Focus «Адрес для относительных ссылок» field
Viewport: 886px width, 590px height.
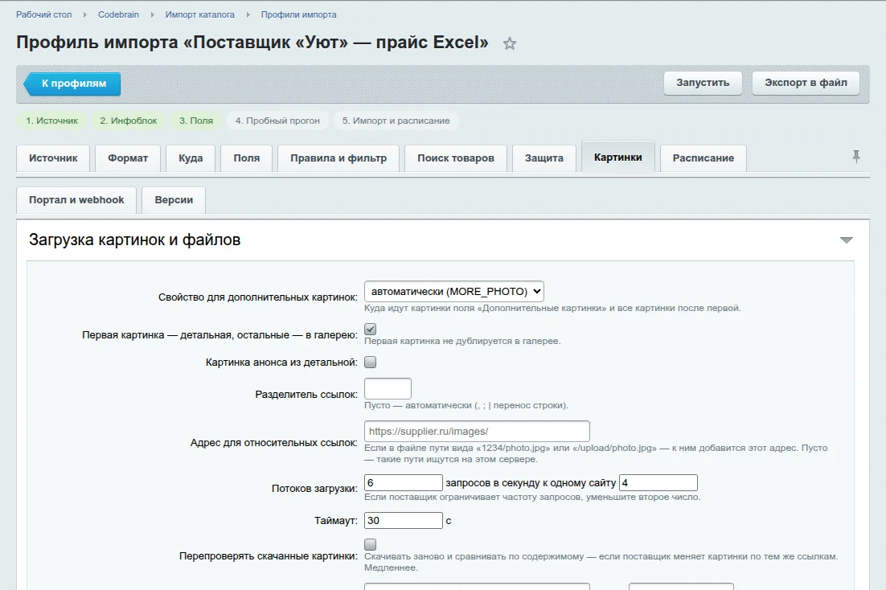pyautogui.click(x=477, y=431)
